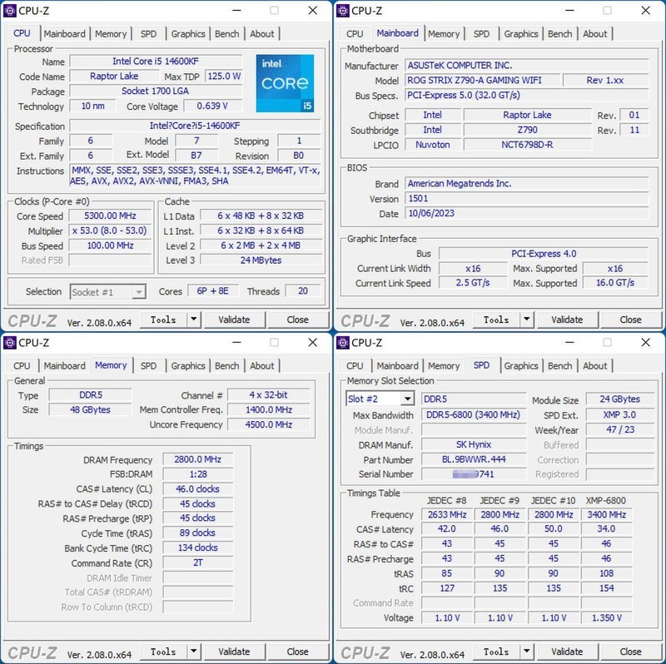Click the Tools button in the SPD slot window
Image resolution: width=666 pixels, height=664 pixels.
click(x=496, y=652)
